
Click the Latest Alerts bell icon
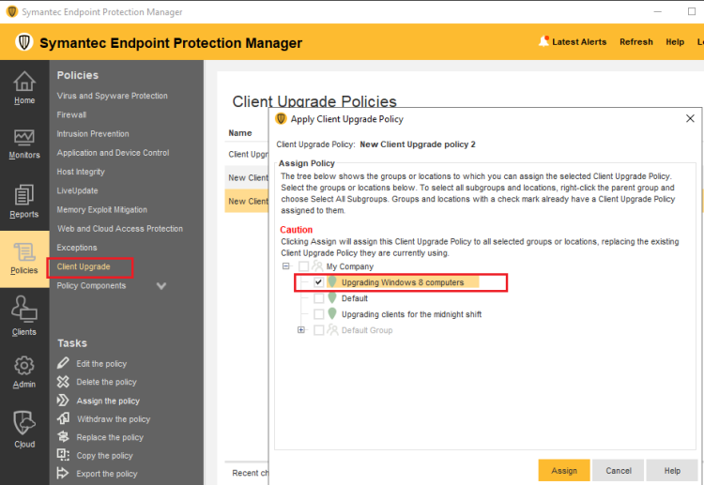point(543,41)
